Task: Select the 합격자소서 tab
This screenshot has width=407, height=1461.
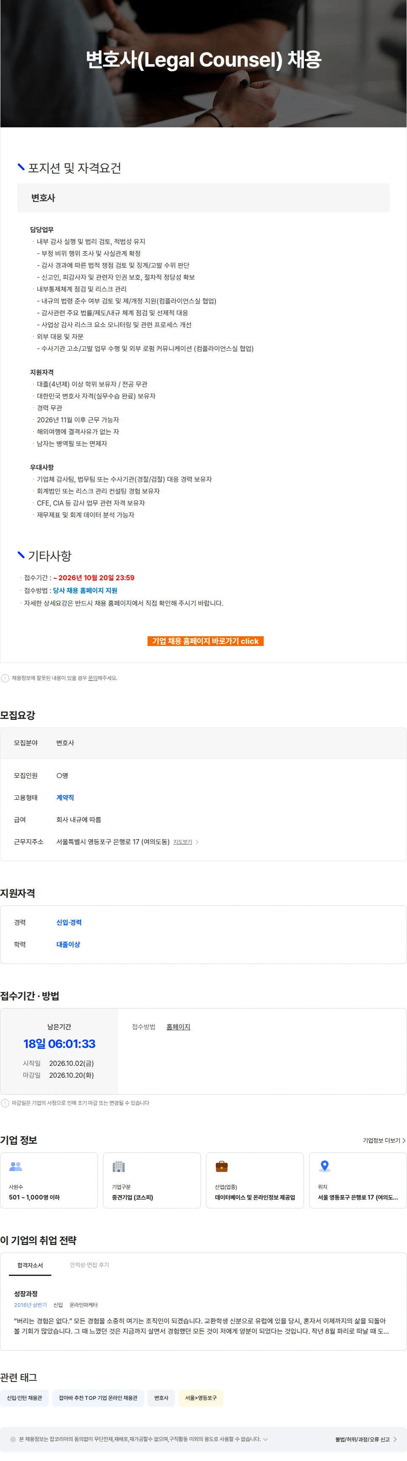Action: [30, 1265]
